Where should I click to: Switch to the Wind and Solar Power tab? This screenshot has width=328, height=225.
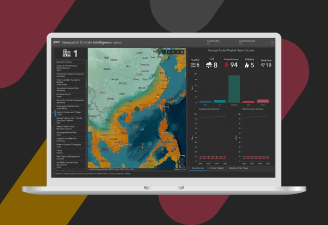(241, 168)
